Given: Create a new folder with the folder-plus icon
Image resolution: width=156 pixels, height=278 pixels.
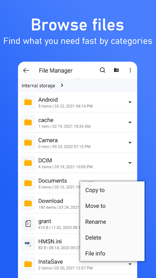Looking at the screenshot, I should coord(116,70).
